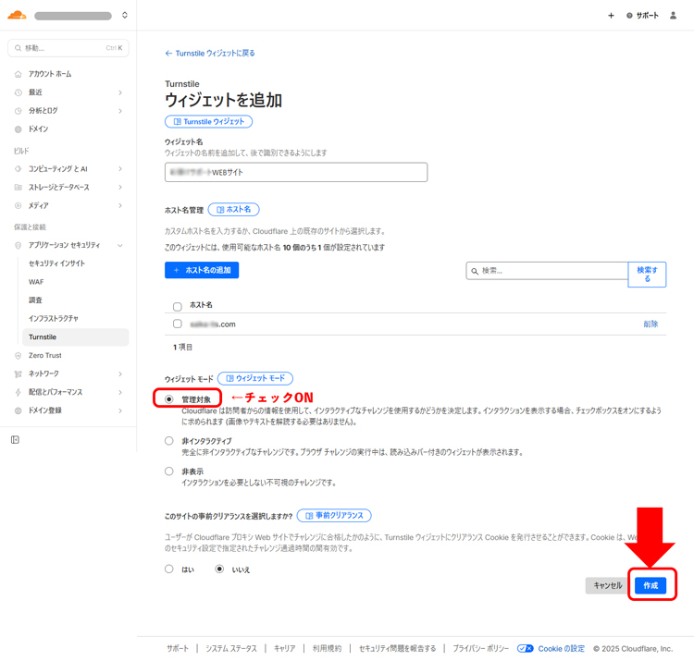
Task: Expand 配信とパフォーマンス chevron
Action: click(x=120, y=392)
